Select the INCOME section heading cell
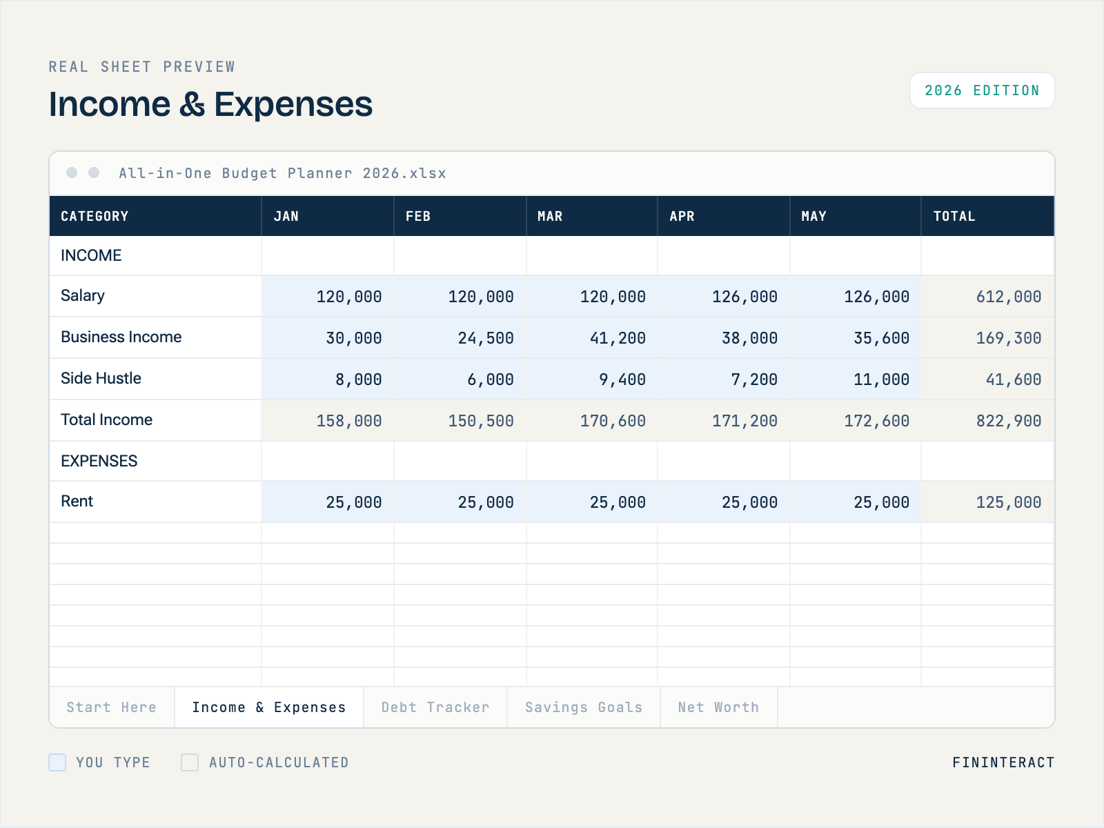This screenshot has width=1104, height=828. (x=155, y=255)
